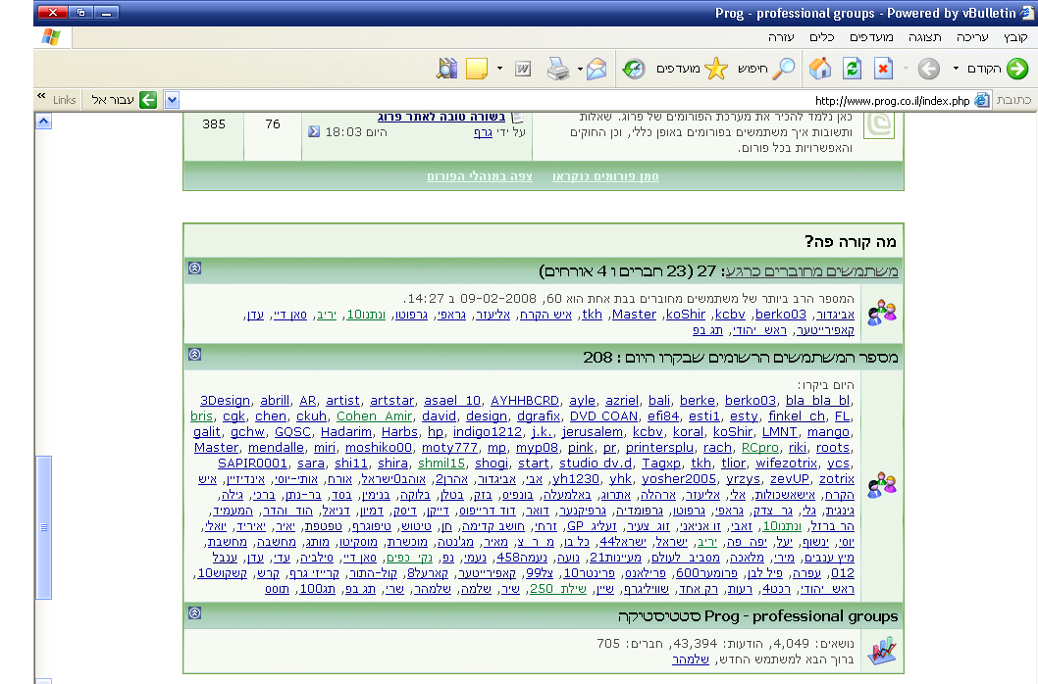Open the profile of user AYHHBCRD
The image size is (1038, 684).
525,400
